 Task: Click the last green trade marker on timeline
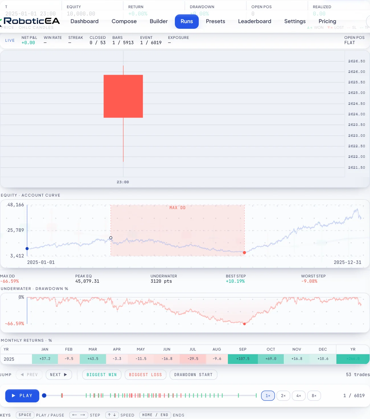click(x=256, y=395)
